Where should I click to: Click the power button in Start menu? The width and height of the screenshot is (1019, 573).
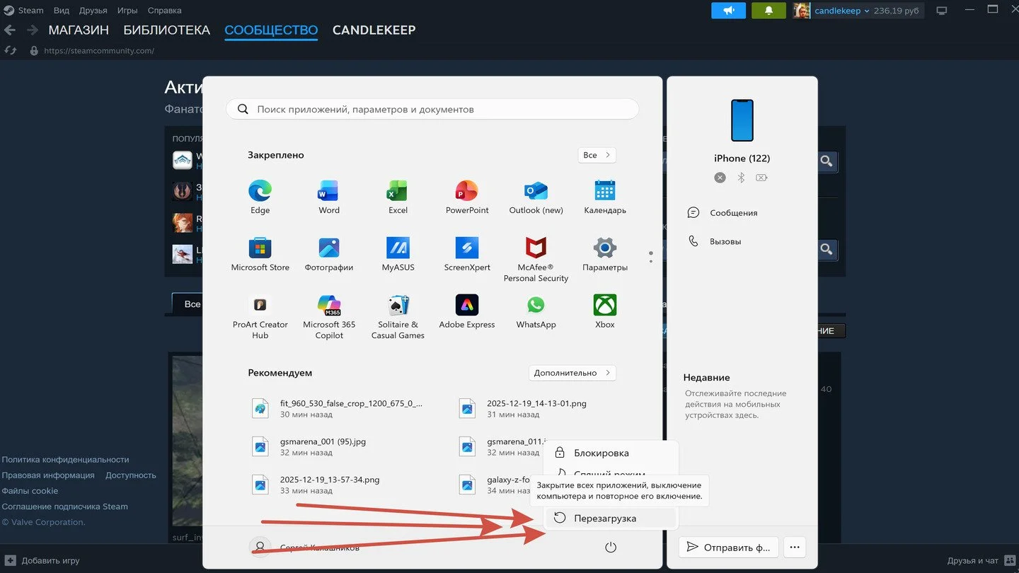[611, 548]
